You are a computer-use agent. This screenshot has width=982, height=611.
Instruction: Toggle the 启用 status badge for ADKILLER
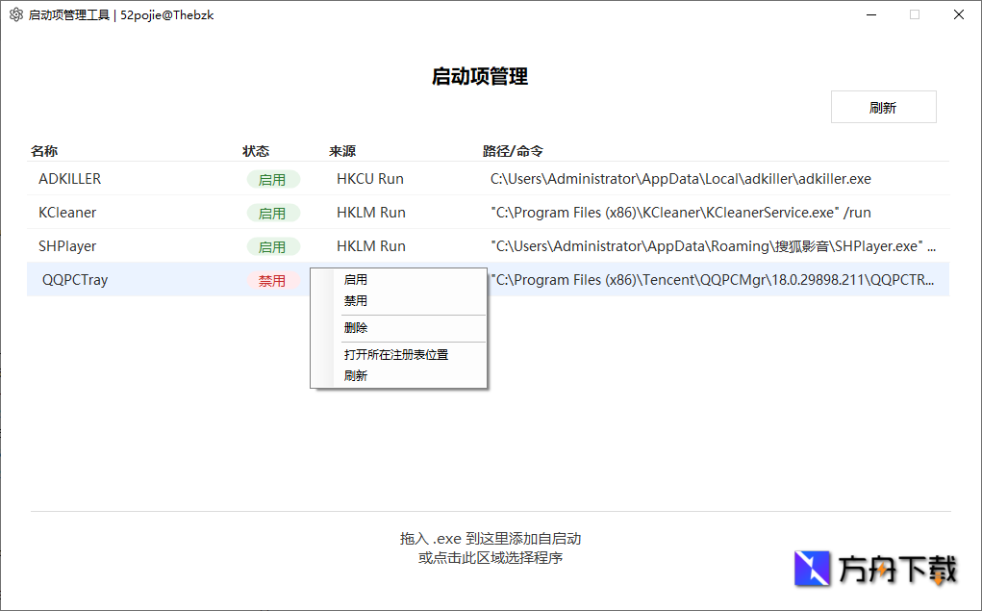point(273,179)
